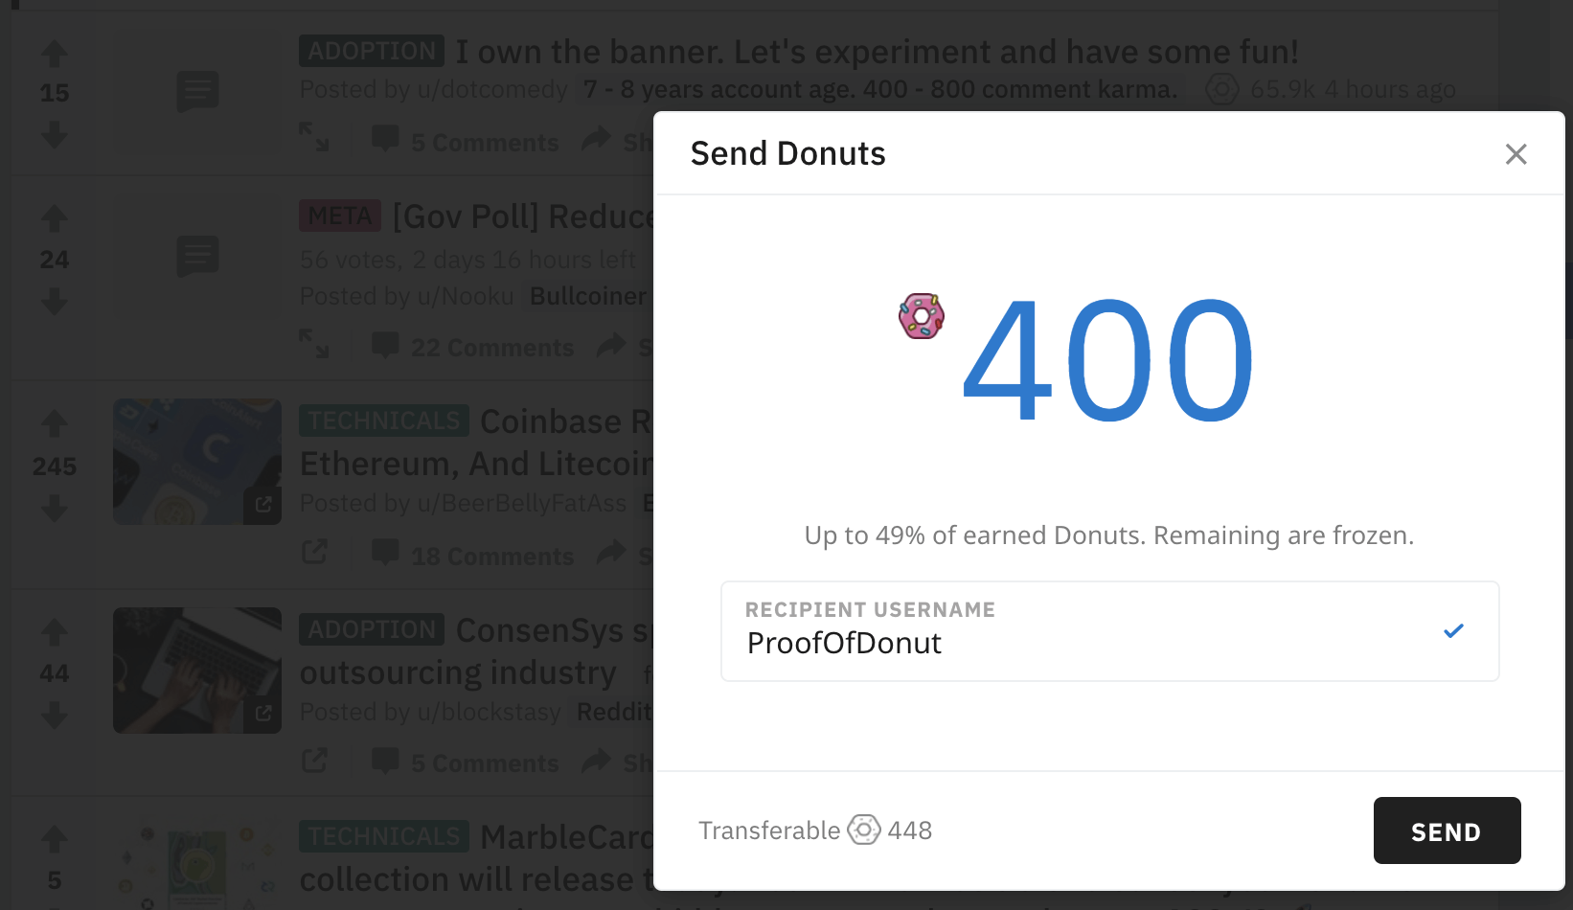Downvote the post with 15 points

pyautogui.click(x=55, y=134)
